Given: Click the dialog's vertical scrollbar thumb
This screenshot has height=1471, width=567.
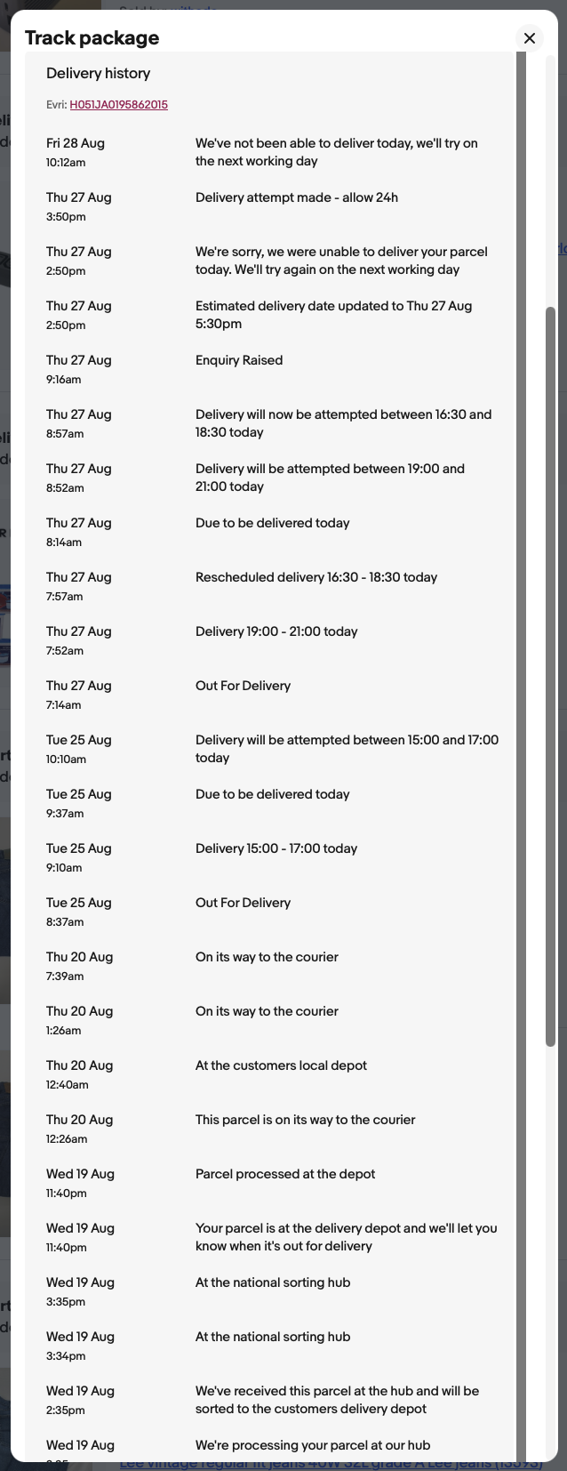Looking at the screenshot, I should point(550,676).
